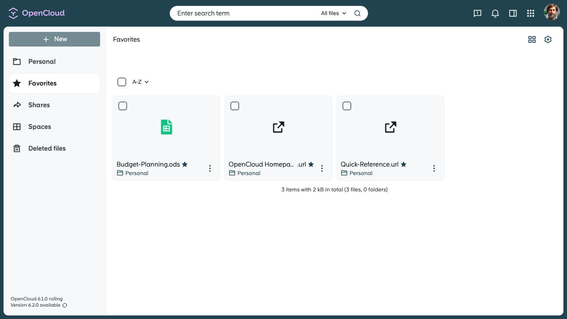The height and width of the screenshot is (319, 567).
Task: Open the view options gear icon
Action: point(548,39)
